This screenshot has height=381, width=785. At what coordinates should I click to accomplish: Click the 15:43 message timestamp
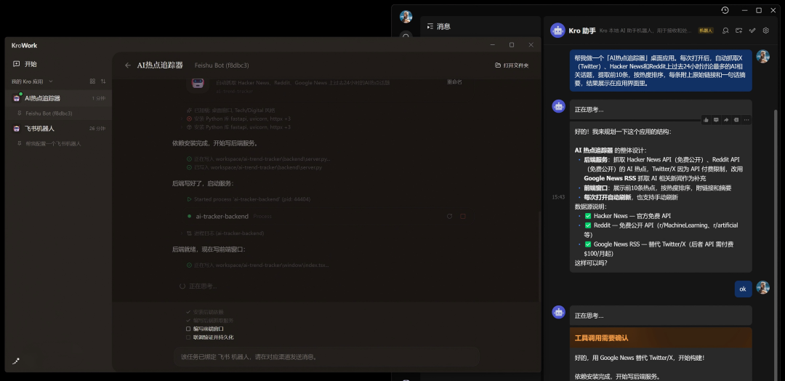coord(558,197)
